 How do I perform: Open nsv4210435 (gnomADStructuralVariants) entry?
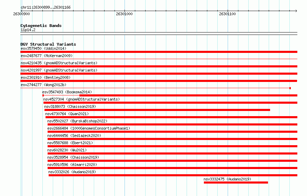(59, 63)
